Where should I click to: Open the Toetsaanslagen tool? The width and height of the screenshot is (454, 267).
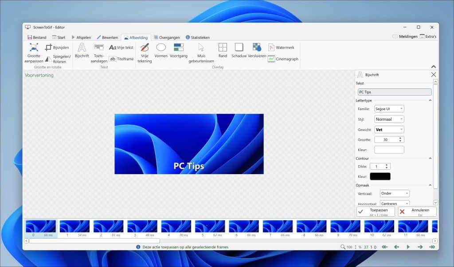point(99,53)
